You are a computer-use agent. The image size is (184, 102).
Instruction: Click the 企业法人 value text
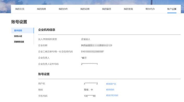[x=86, y=39]
